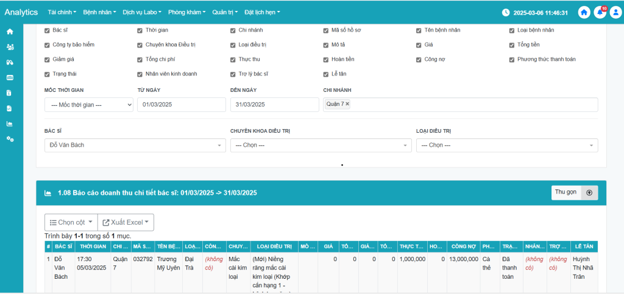Open the Dịch vụ Labo menu
This screenshot has height=294, width=624.
(143, 12)
